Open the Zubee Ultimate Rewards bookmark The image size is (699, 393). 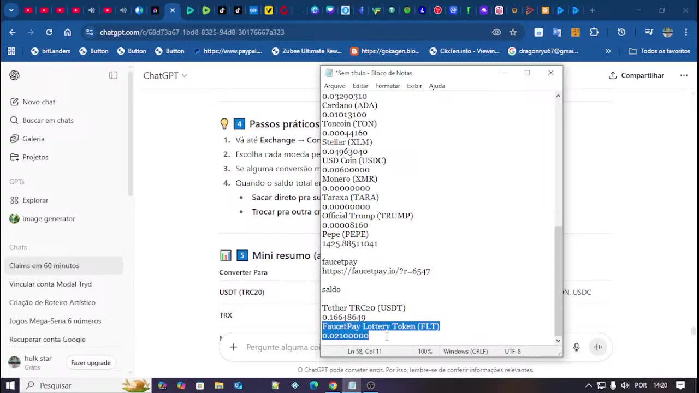(306, 51)
